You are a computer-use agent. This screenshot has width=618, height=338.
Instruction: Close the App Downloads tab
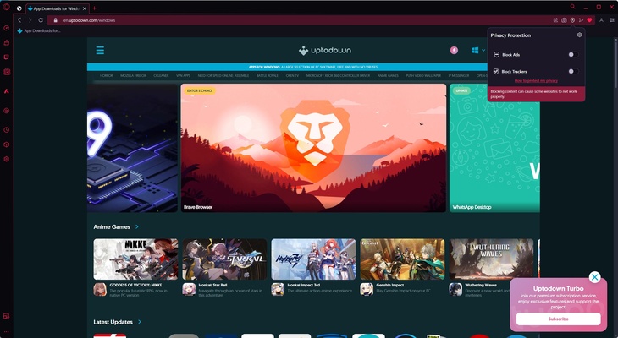tap(85, 8)
